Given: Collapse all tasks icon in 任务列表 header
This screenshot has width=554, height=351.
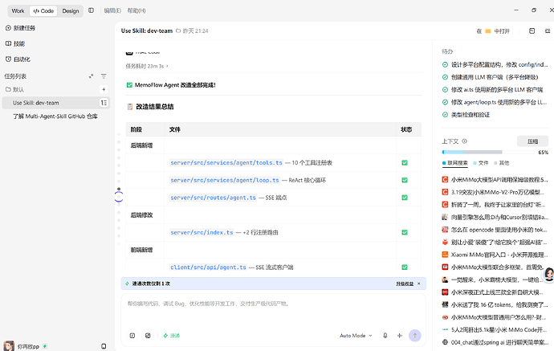Looking at the screenshot, I should [91, 76].
